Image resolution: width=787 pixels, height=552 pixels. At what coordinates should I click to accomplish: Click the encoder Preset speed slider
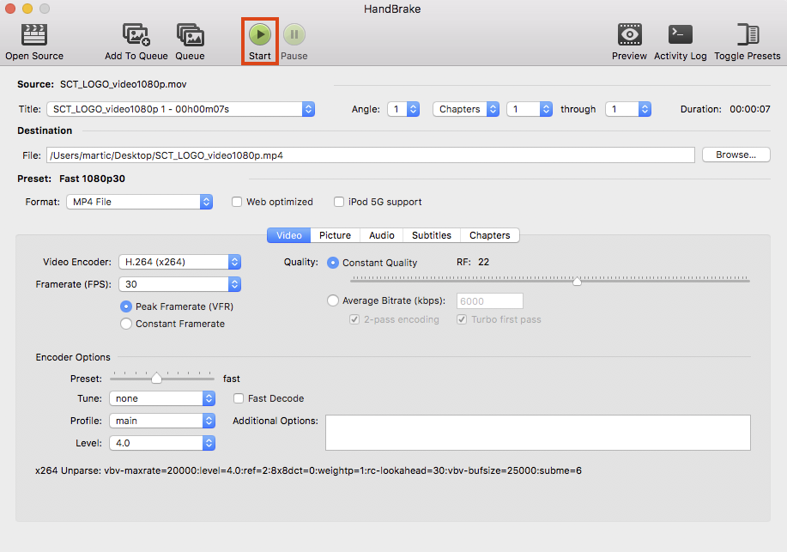(x=161, y=377)
